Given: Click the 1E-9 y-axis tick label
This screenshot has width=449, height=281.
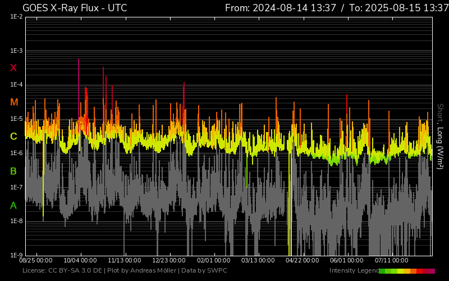Looking at the screenshot, I should tap(16, 255).
